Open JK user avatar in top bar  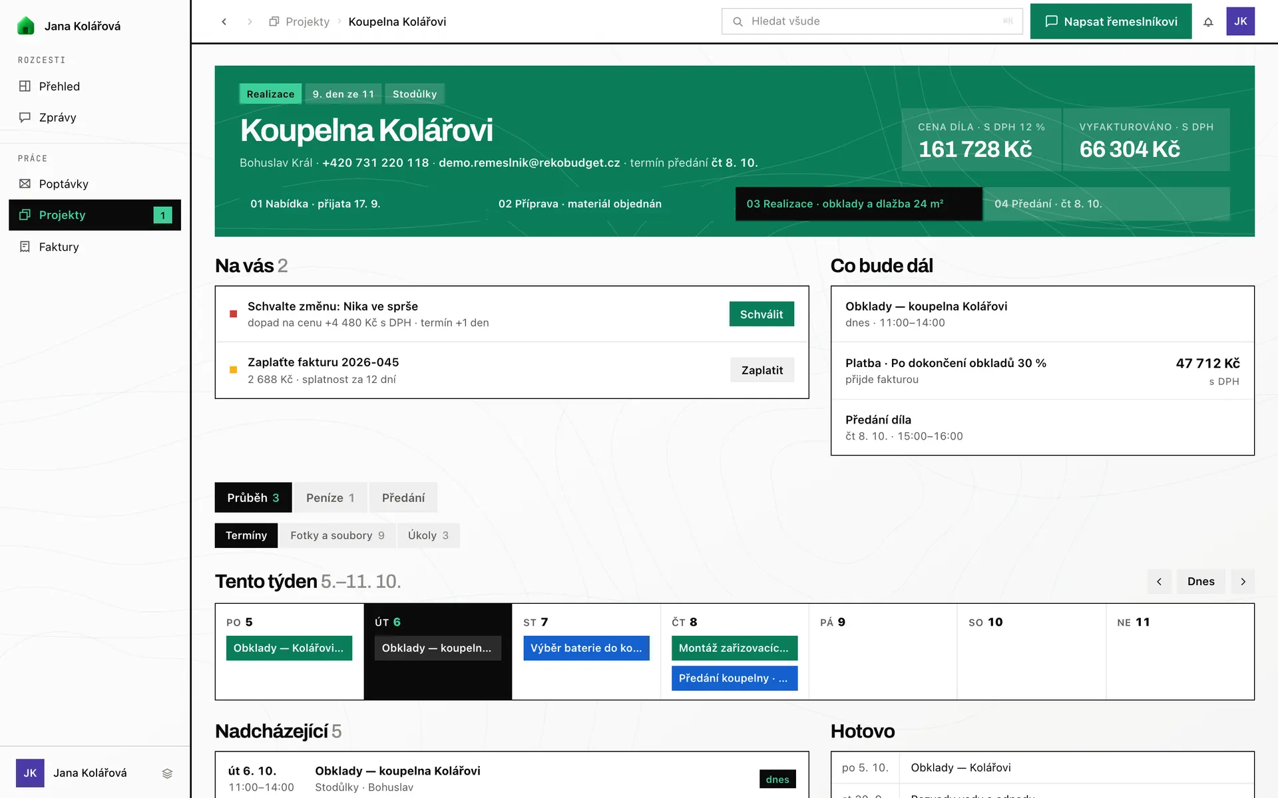click(x=1241, y=21)
